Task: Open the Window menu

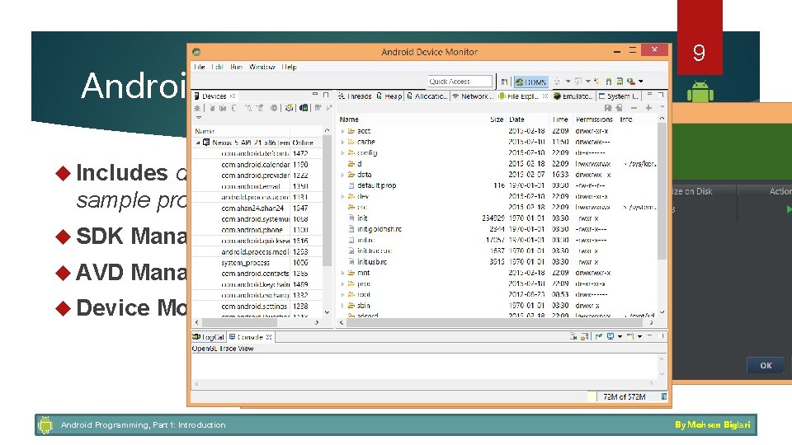Action: 262,67
